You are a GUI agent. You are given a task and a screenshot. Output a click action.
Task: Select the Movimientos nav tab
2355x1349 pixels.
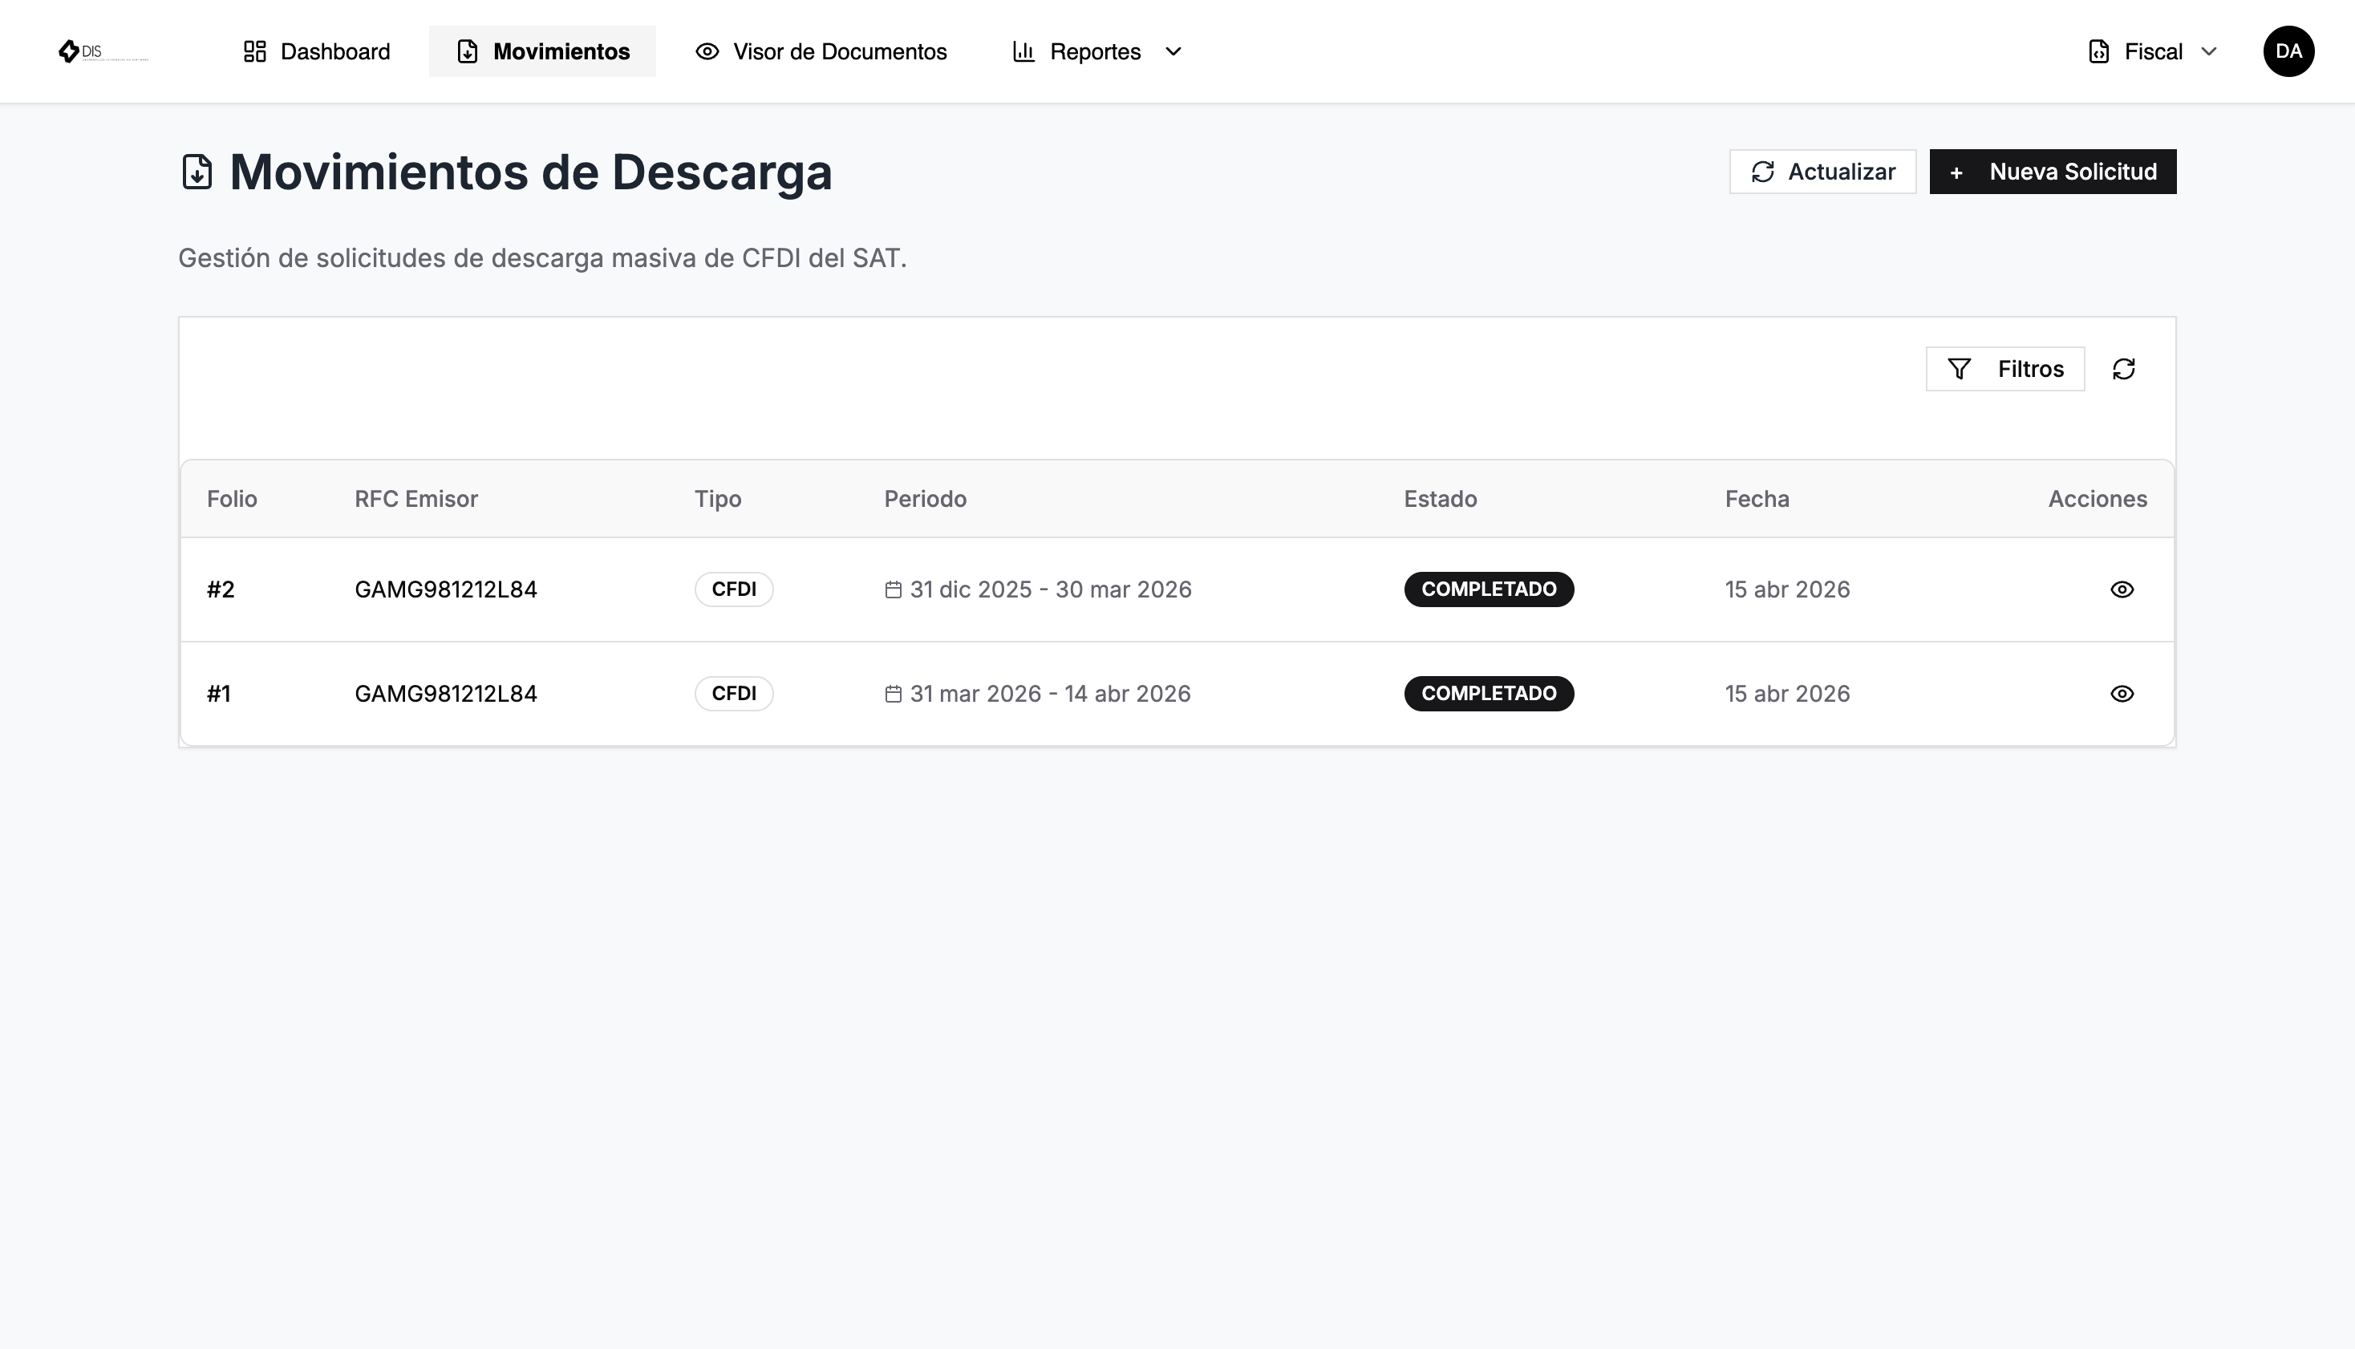tap(542, 51)
